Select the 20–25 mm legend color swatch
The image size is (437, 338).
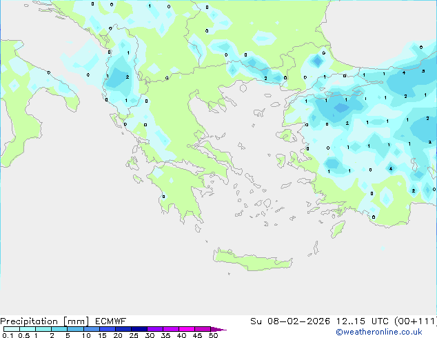[x=123, y=329]
